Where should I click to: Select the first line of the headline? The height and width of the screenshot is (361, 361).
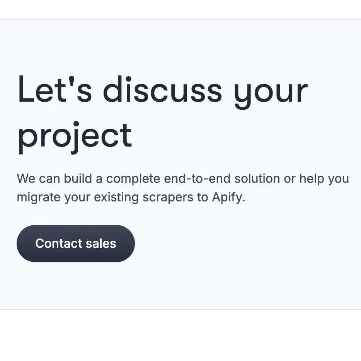point(162,90)
